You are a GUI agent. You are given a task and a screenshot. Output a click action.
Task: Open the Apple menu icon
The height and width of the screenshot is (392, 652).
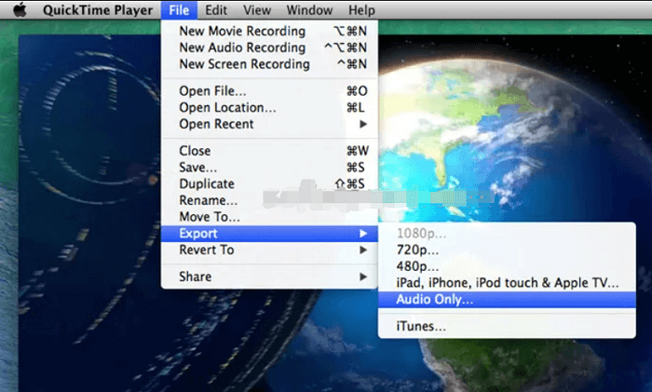point(19,10)
